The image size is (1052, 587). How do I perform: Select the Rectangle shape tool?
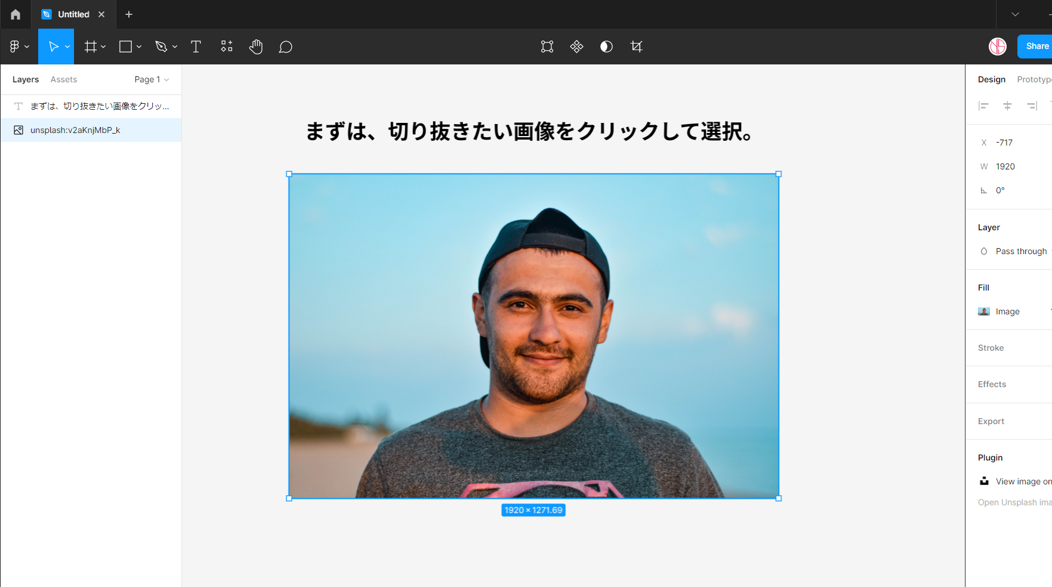tap(125, 47)
